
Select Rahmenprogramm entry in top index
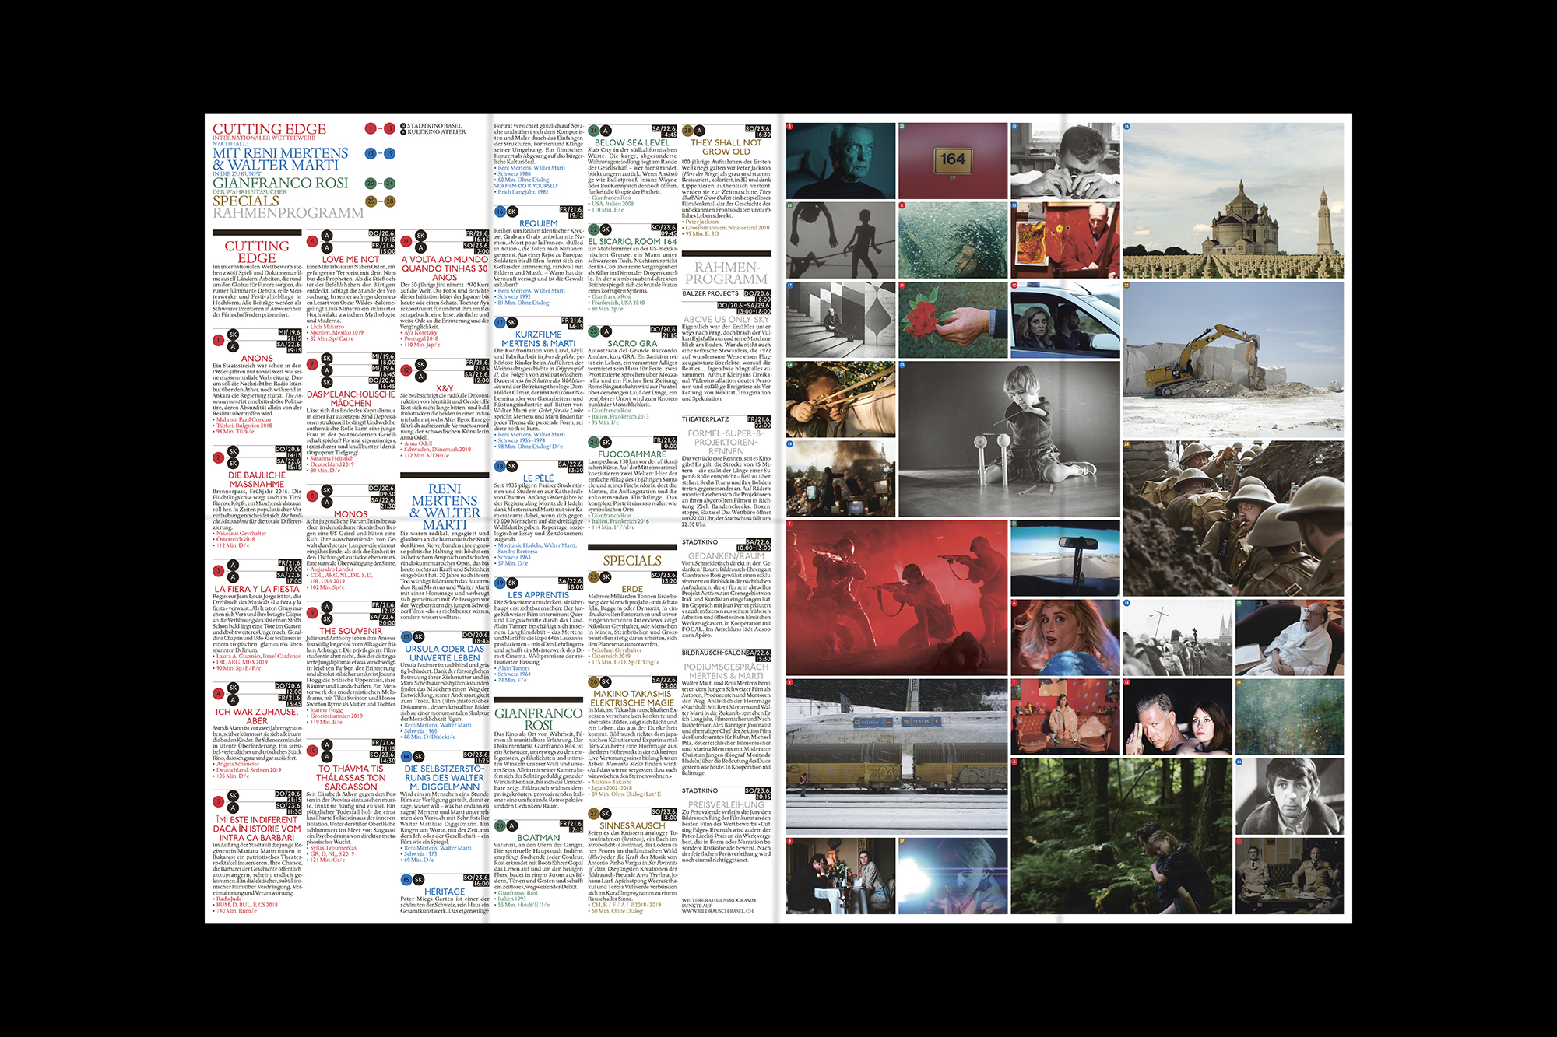coord(288,213)
